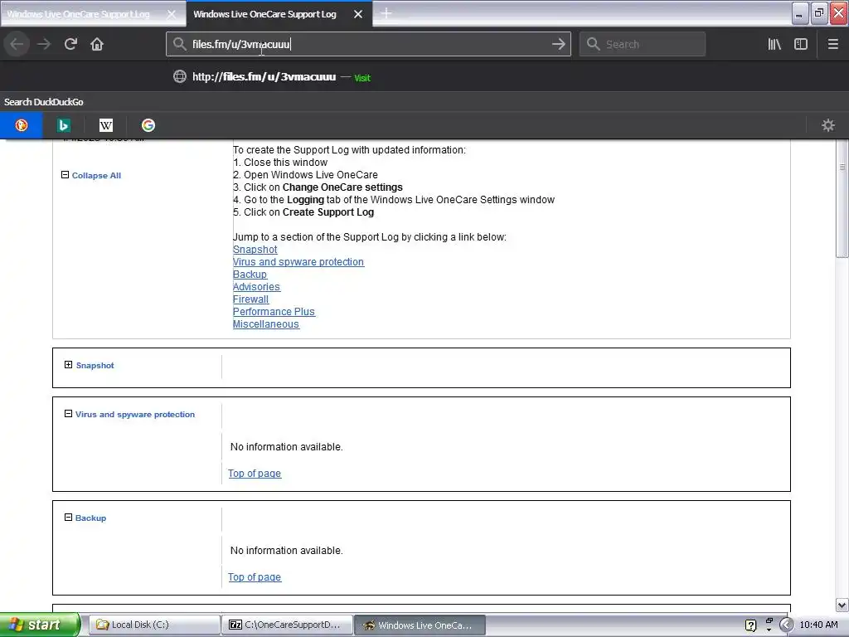Jump to Firewall link
This screenshot has width=849, height=637.
point(250,299)
